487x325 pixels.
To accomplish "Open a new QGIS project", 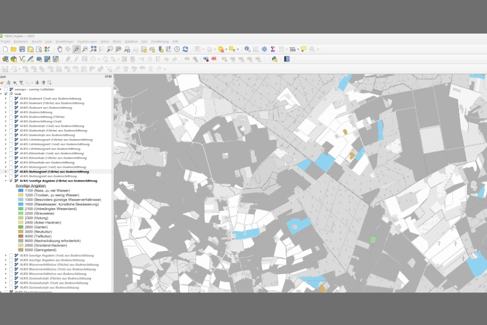I will pyautogui.click(x=5, y=48).
